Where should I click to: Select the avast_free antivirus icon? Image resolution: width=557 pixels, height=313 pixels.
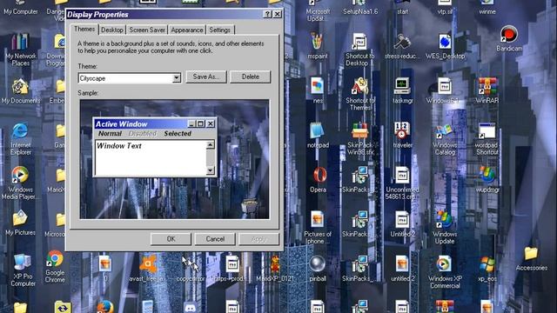pyautogui.click(x=147, y=269)
